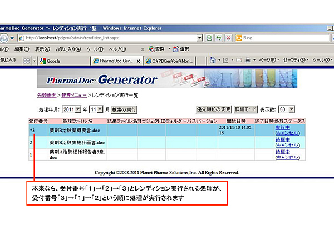334x250 pixels.
Task: Switch to the C:¥PDGen¥bin¥Moni tab
Action: coord(170,61)
